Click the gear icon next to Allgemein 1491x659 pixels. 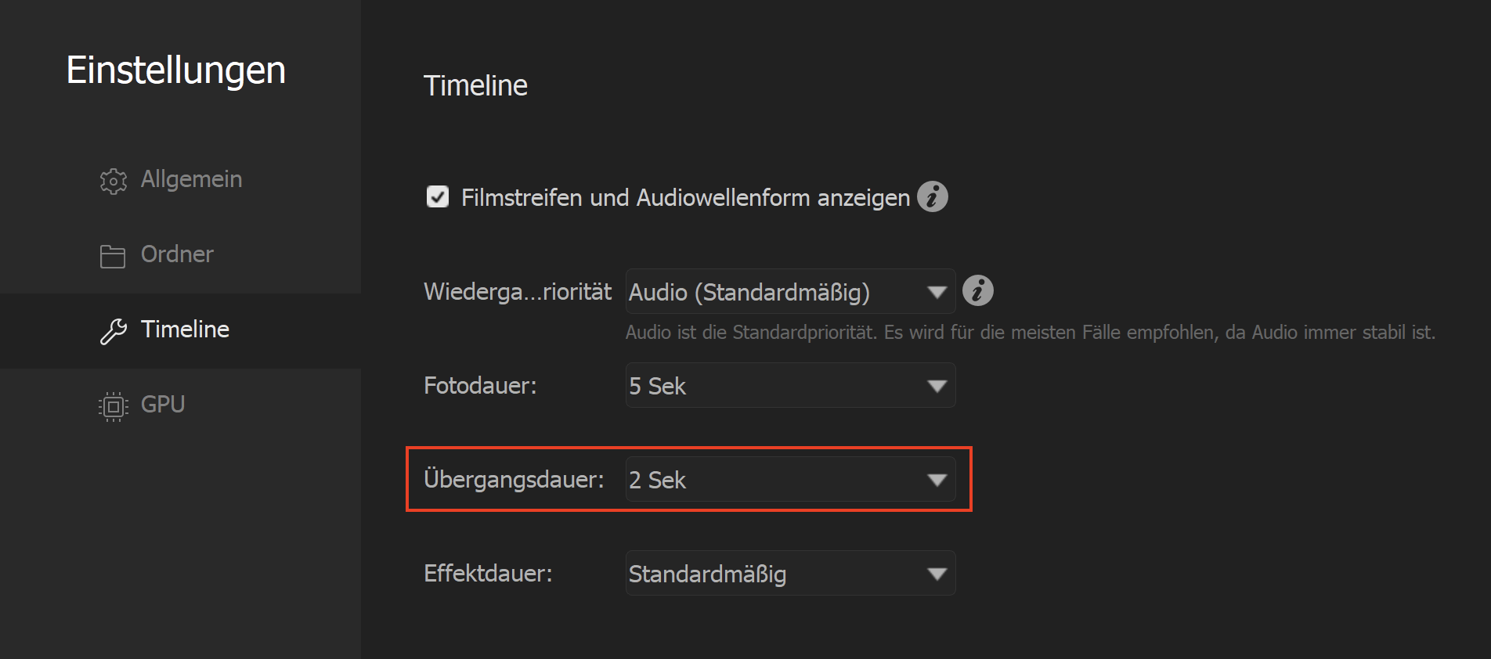tap(113, 180)
